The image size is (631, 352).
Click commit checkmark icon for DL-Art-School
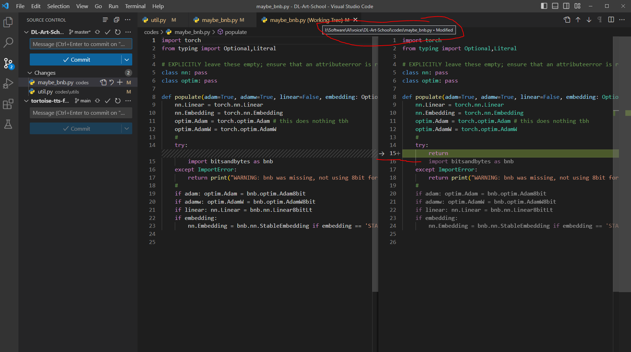coord(108,32)
